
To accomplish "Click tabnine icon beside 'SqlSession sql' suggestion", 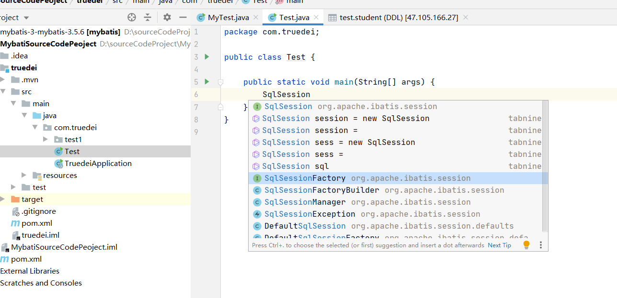I will coord(256,166).
